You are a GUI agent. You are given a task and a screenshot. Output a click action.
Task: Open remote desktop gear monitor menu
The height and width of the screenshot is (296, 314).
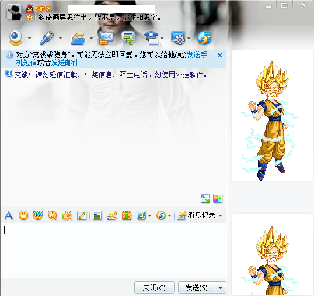[x=178, y=38]
